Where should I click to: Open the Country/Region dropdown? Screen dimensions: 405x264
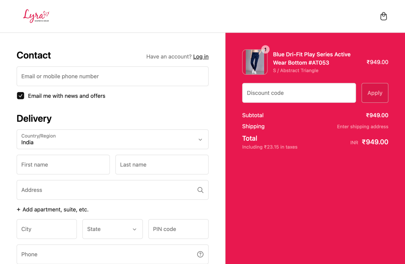(112, 139)
